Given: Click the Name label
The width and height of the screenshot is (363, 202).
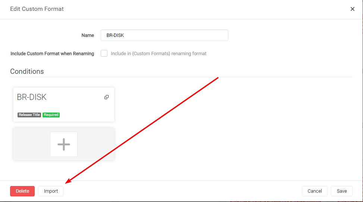Looking at the screenshot, I should pyautogui.click(x=88, y=35).
